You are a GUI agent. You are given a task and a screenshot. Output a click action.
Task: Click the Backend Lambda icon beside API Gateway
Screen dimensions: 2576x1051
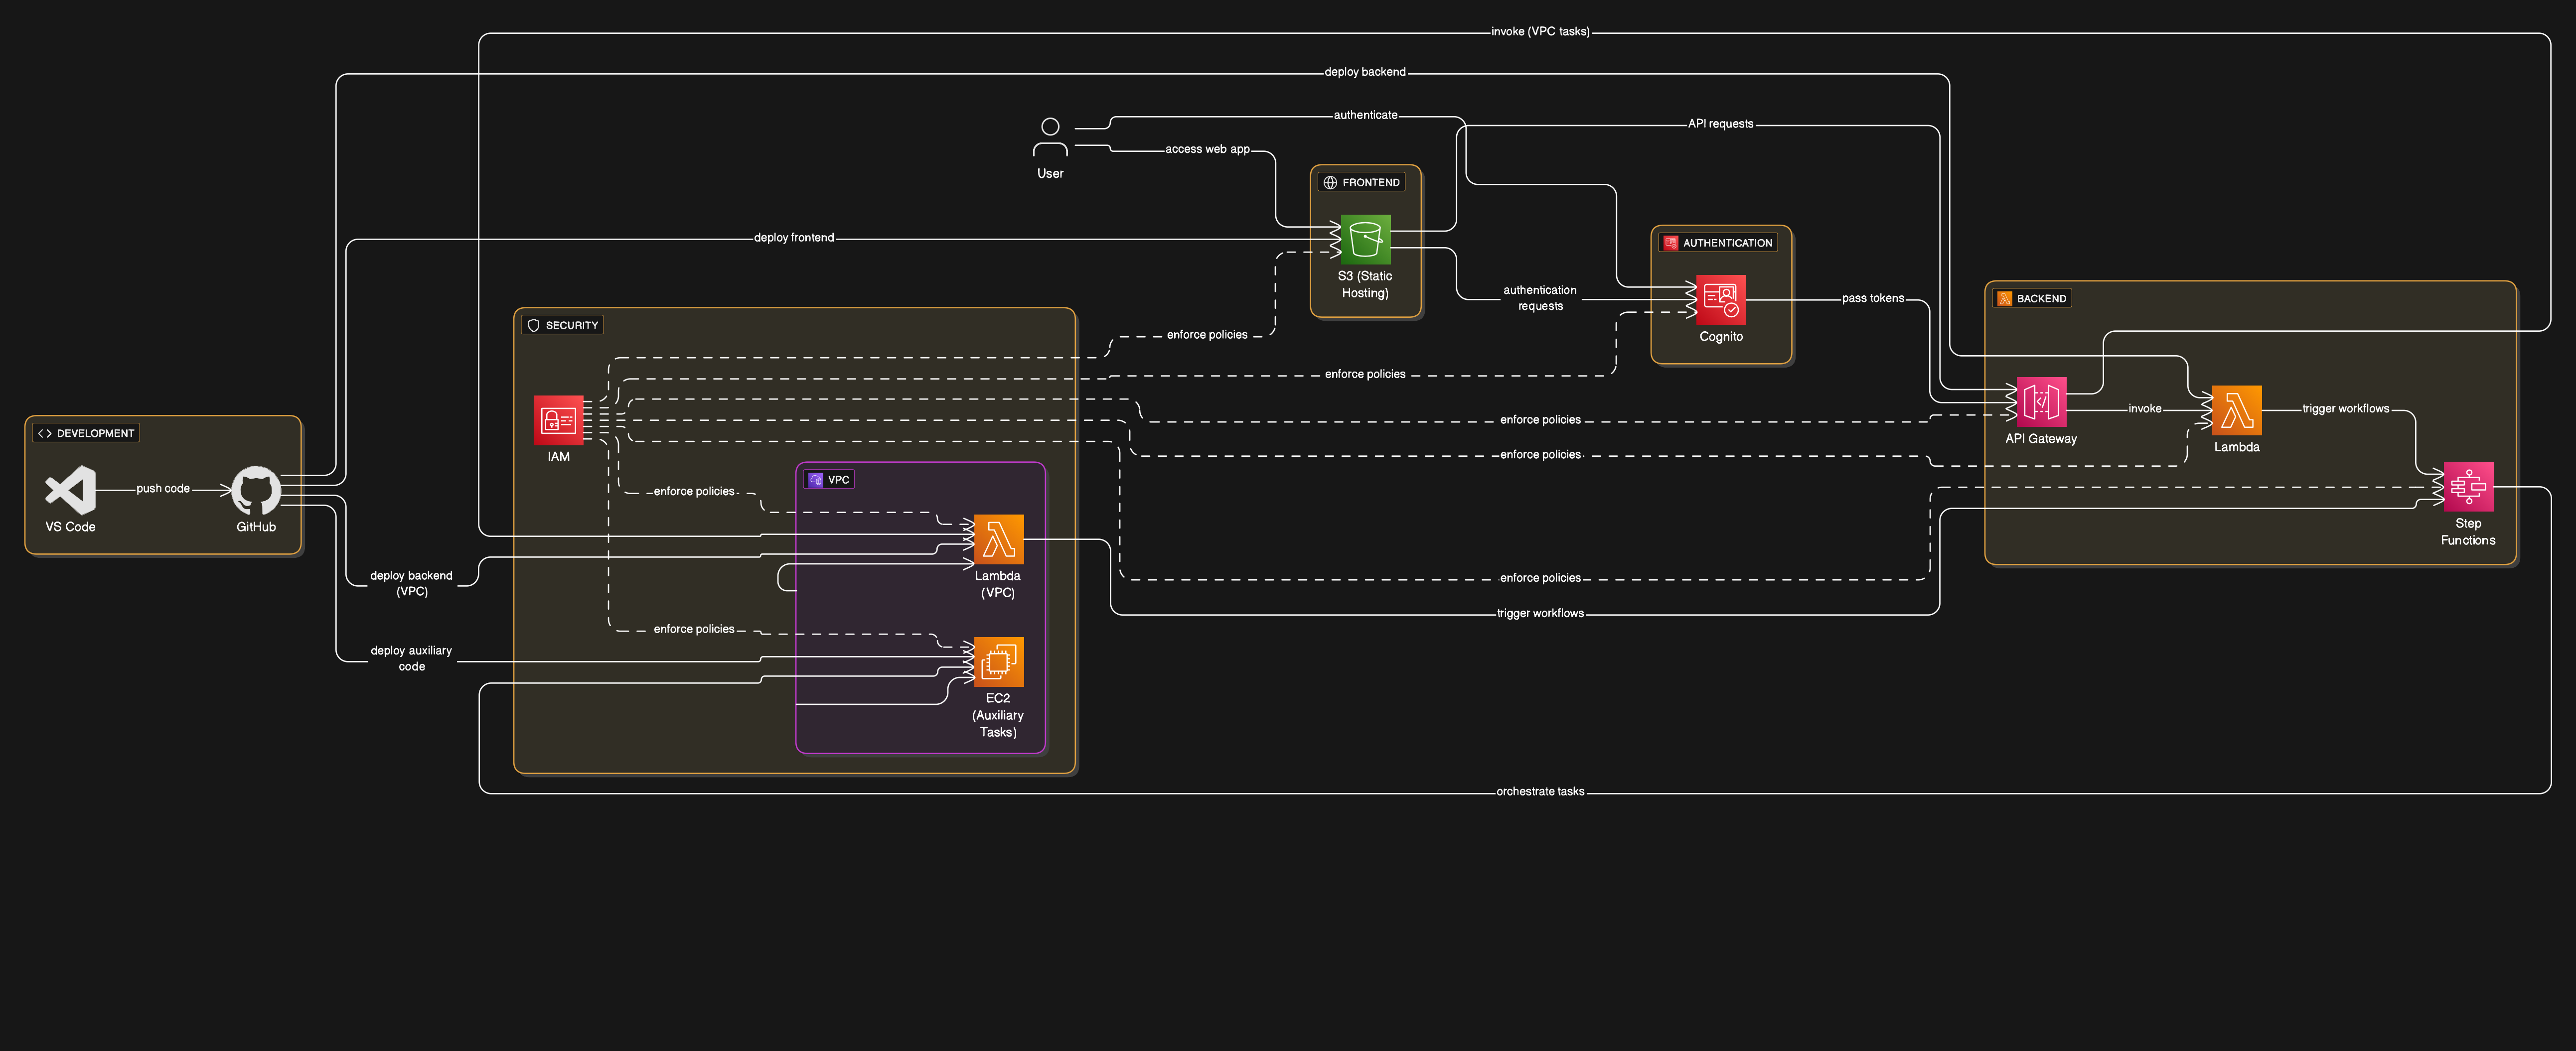pyautogui.click(x=2236, y=409)
